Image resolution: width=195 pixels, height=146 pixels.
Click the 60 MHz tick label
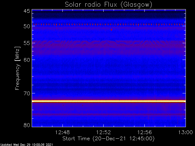(x=27, y=60)
